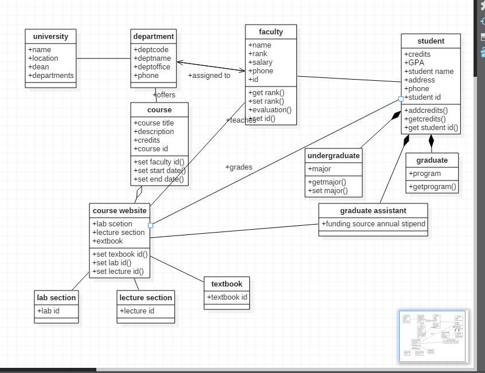The height and width of the screenshot is (373, 485).
Task: Click the graduate assistant class box
Action: 373,217
